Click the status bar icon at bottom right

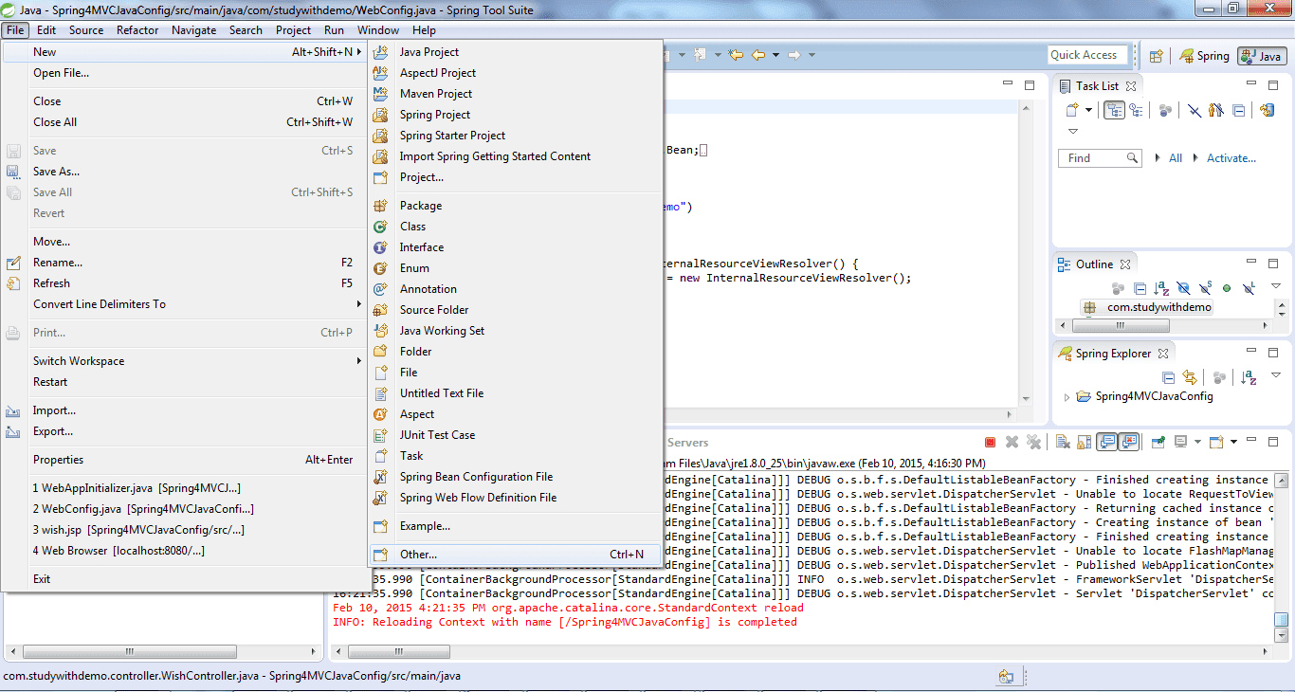[x=1006, y=677]
